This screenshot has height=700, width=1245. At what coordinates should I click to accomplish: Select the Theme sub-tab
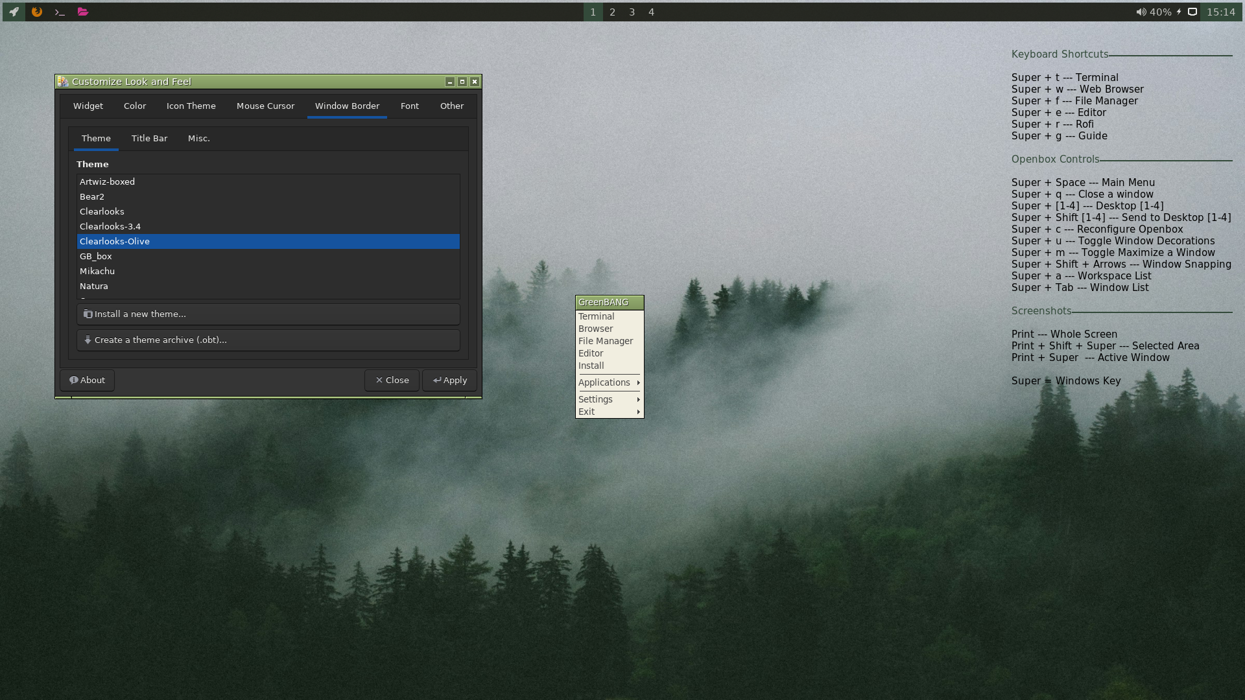point(96,138)
